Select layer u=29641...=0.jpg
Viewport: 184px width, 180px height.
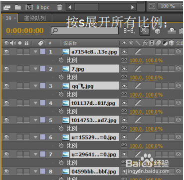pos(95,154)
